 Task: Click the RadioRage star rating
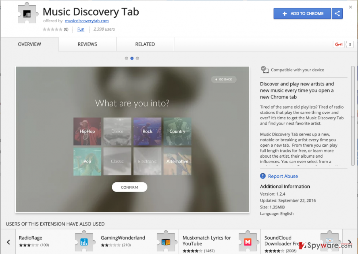coord(29,245)
